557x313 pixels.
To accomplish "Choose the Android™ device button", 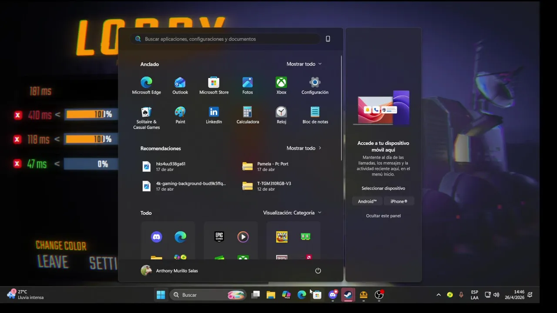I will [x=367, y=201].
